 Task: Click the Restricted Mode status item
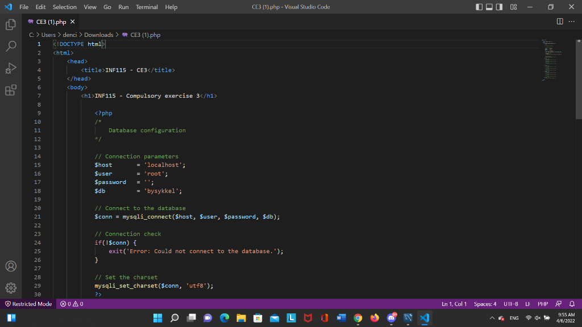pyautogui.click(x=28, y=304)
